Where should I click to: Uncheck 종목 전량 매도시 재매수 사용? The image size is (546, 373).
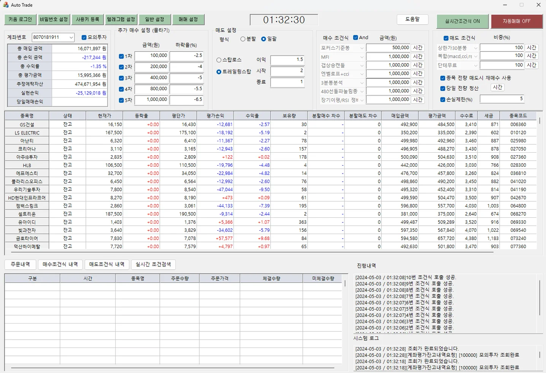click(x=443, y=78)
